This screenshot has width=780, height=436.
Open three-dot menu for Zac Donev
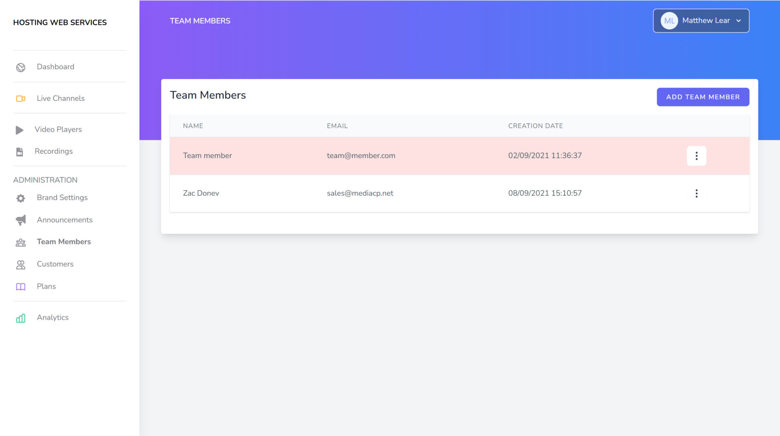[696, 193]
